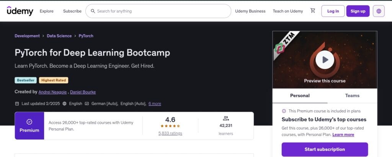Click the star rating row
This screenshot has width=392, height=157.
(x=170, y=126)
